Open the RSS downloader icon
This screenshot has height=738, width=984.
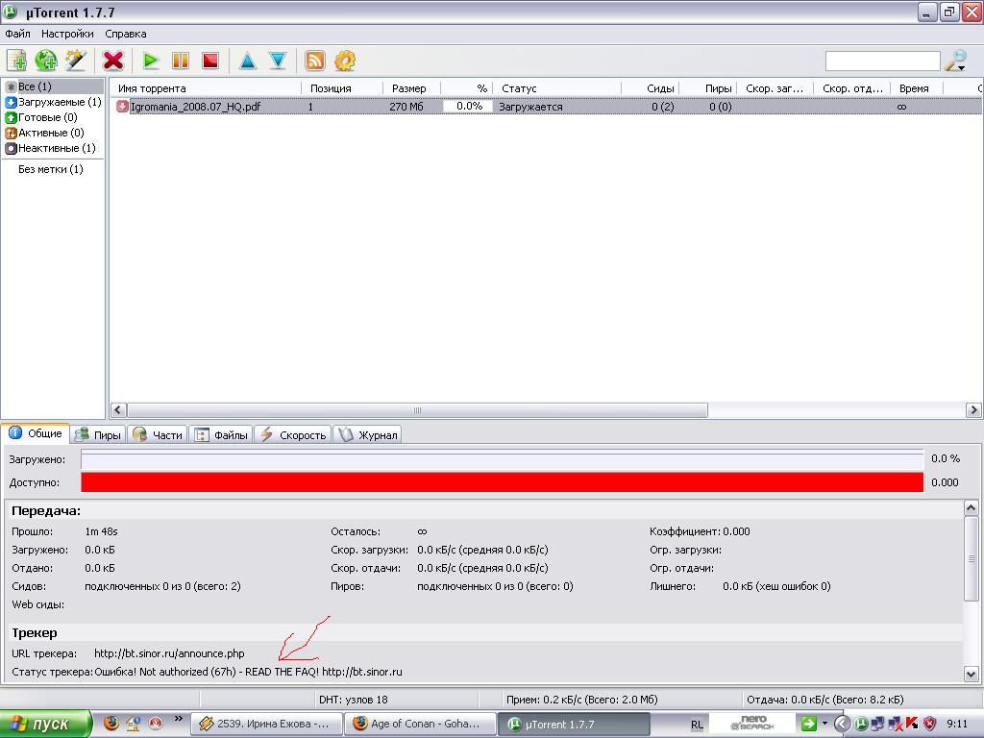314,61
